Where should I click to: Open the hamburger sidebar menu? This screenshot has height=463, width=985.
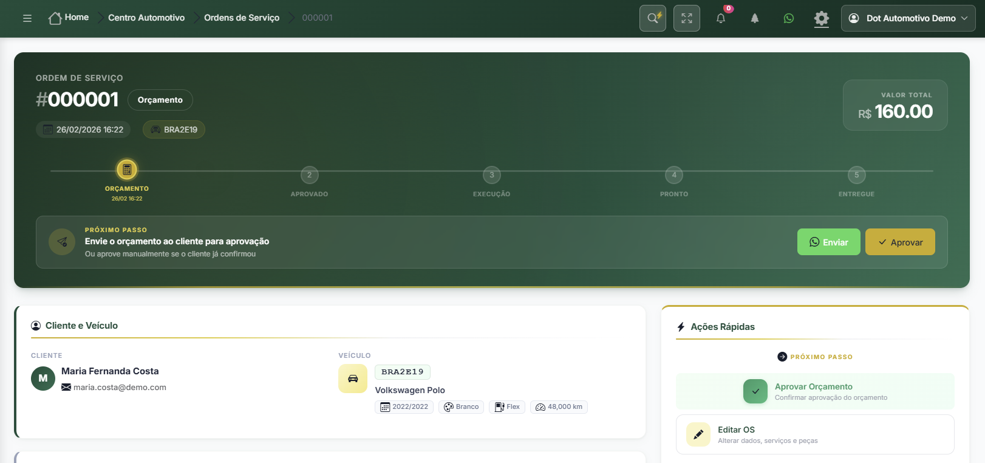[x=27, y=18]
